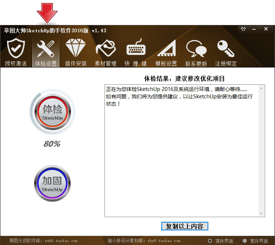Click the su66.taobao.com link text
The image size is (275, 245).
[x=61, y=241]
